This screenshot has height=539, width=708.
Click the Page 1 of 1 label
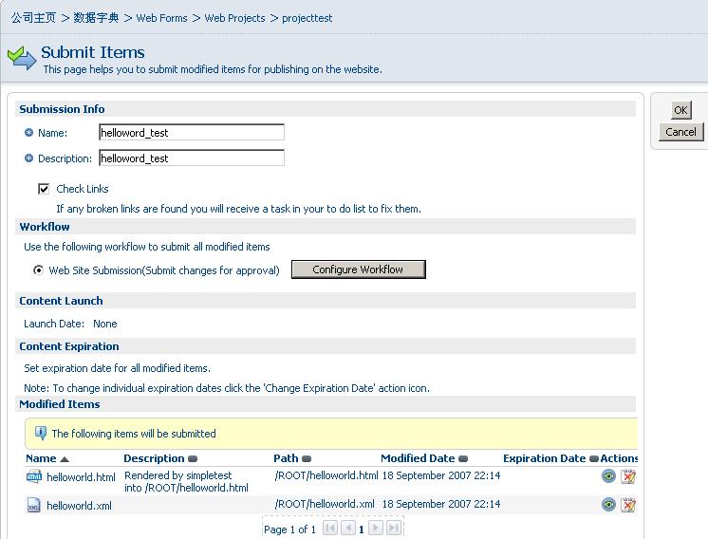click(x=289, y=530)
